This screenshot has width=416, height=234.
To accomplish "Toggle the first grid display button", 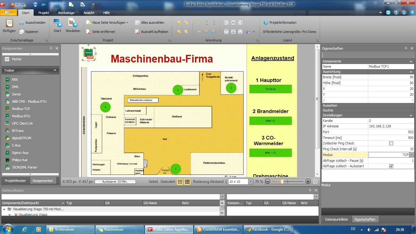I will pyautogui.click(x=180, y=182).
